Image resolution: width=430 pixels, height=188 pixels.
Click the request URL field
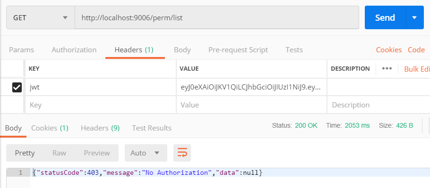tap(216, 18)
